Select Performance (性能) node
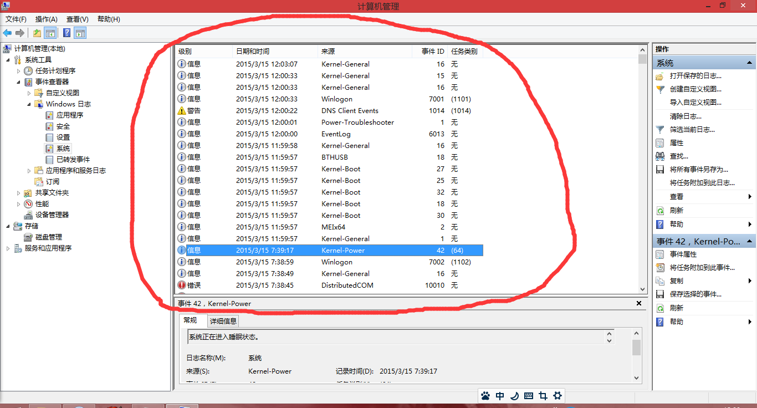The height and width of the screenshot is (408, 757). (42, 203)
